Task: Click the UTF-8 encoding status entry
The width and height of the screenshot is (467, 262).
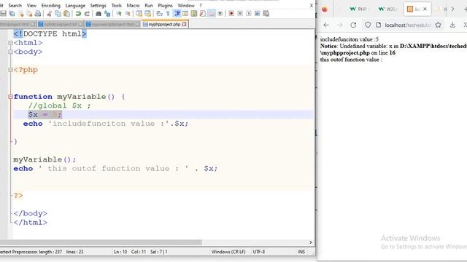Action: click(258, 252)
